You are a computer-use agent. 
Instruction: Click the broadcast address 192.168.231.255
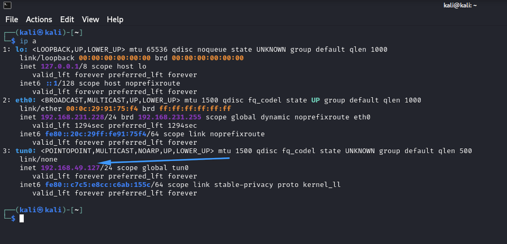(x=170, y=117)
